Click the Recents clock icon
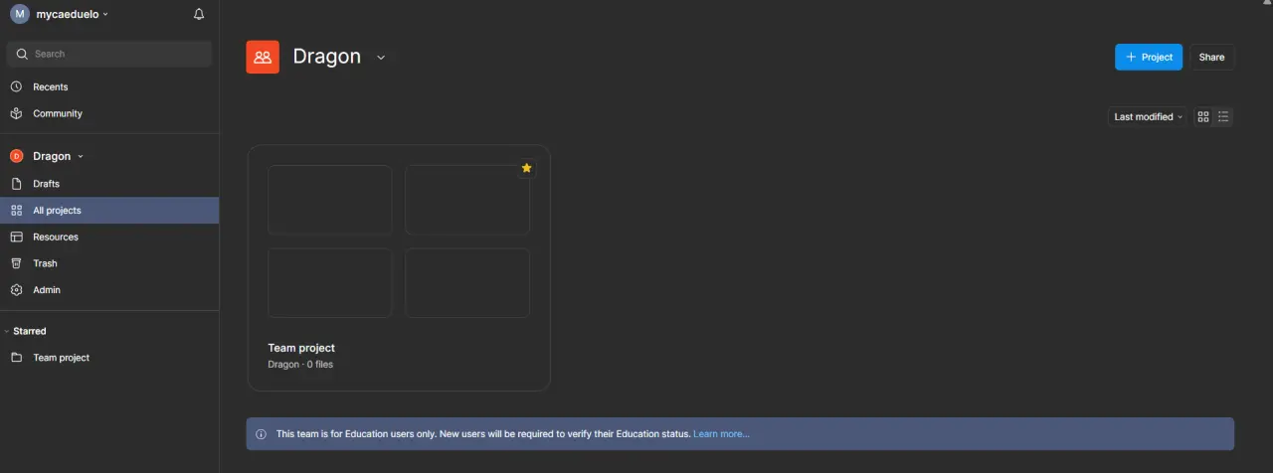Image resolution: width=1273 pixels, height=473 pixels. click(16, 86)
